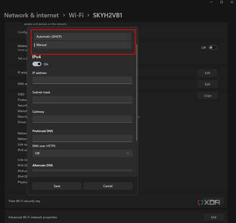Choose Manual IP setting option
Viewport: 236px width, 223px height.
coord(83,45)
